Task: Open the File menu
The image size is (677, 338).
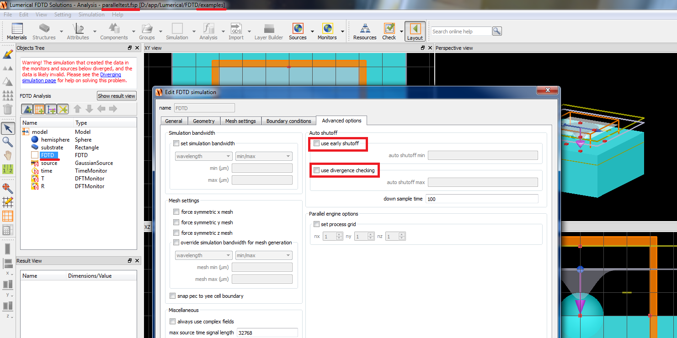Action: [8, 15]
